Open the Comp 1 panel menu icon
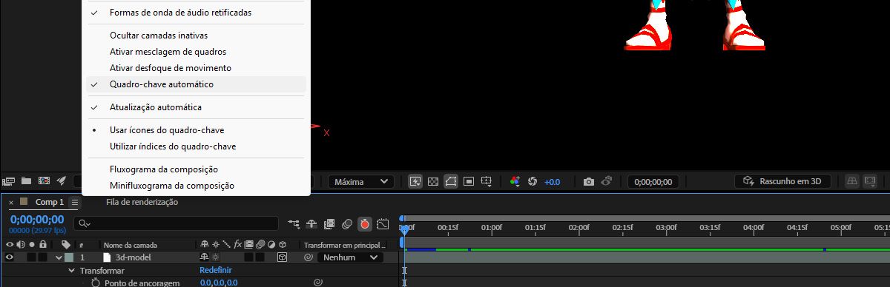Image resolution: width=890 pixels, height=287 pixels. (74, 202)
